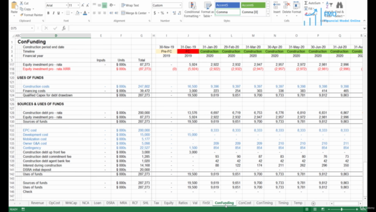Click the Orientation icon
Image resolution: width=376 pixels, height=212 pixels.
tap(112, 5)
